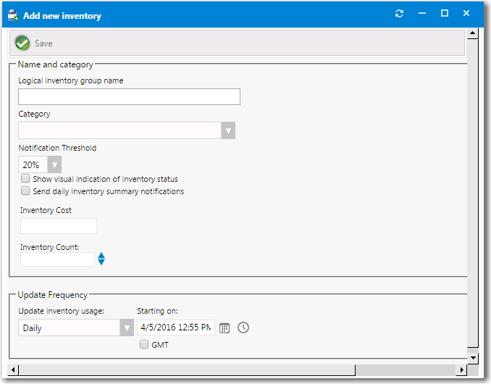Screen dimensions: 491x384
Task: Open the Update inventory usage Daily dropdown
Action: tap(127, 328)
